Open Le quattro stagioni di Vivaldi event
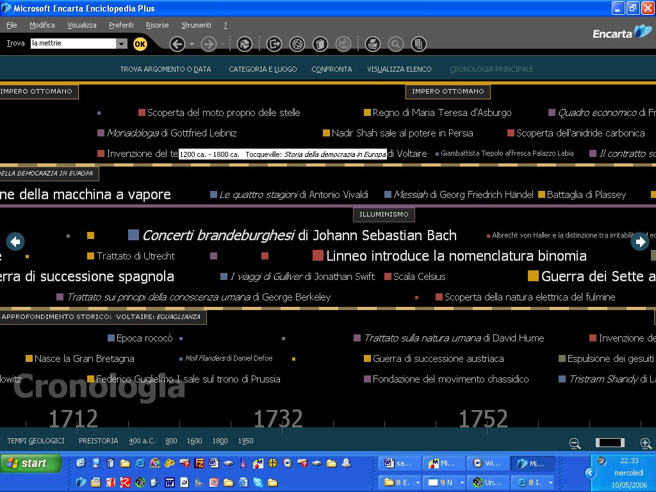 (289, 195)
